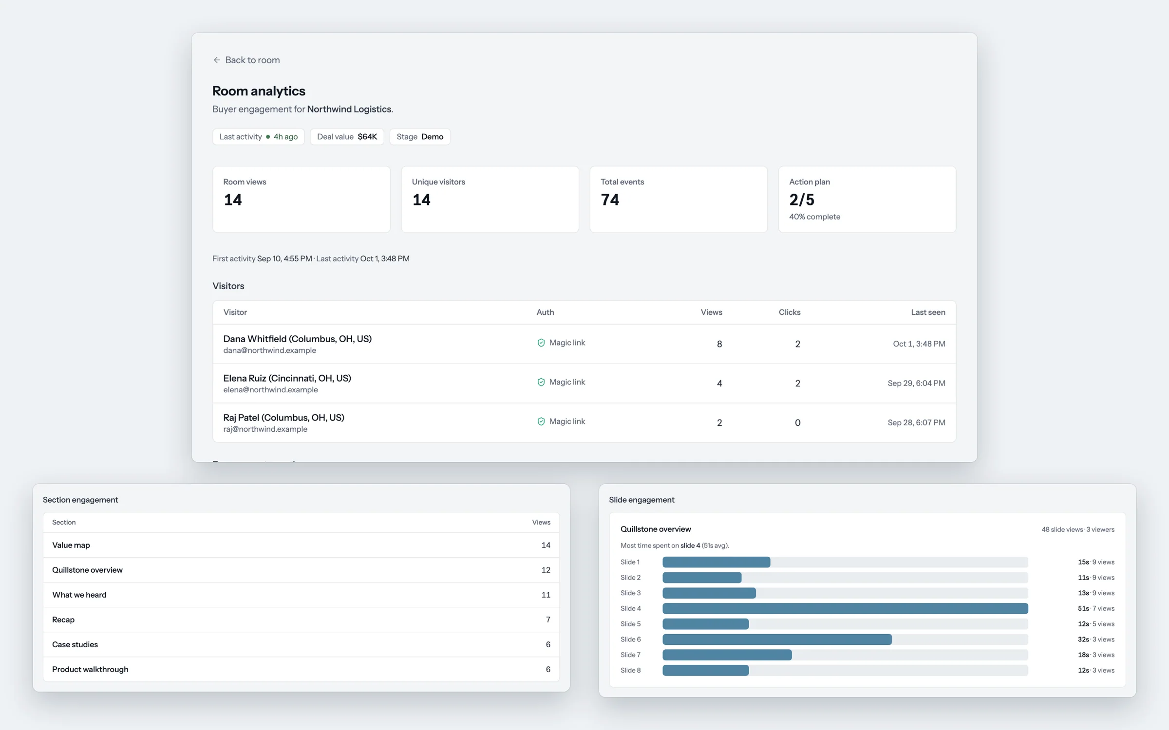Open the Back to room link
Screen dimensions: 1169x730
(x=246, y=60)
